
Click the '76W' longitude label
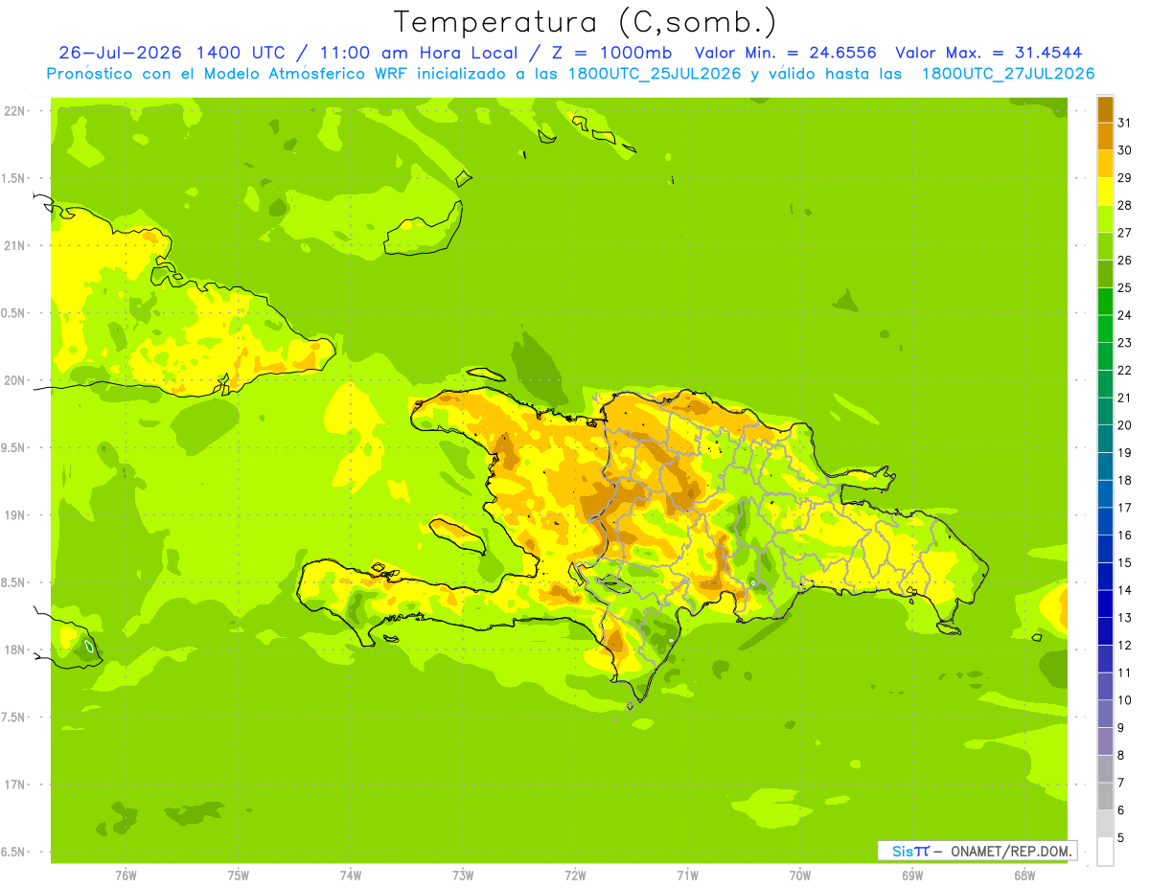(x=126, y=875)
